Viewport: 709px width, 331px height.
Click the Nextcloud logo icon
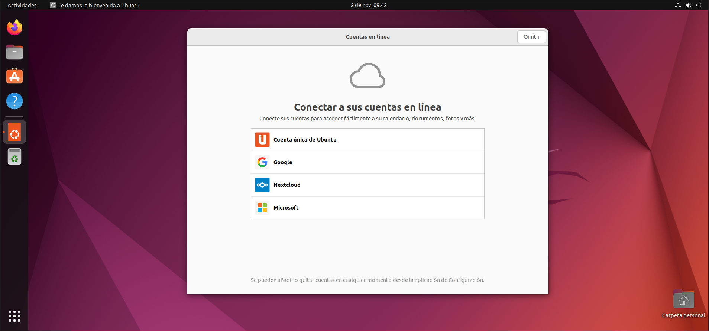(262, 185)
